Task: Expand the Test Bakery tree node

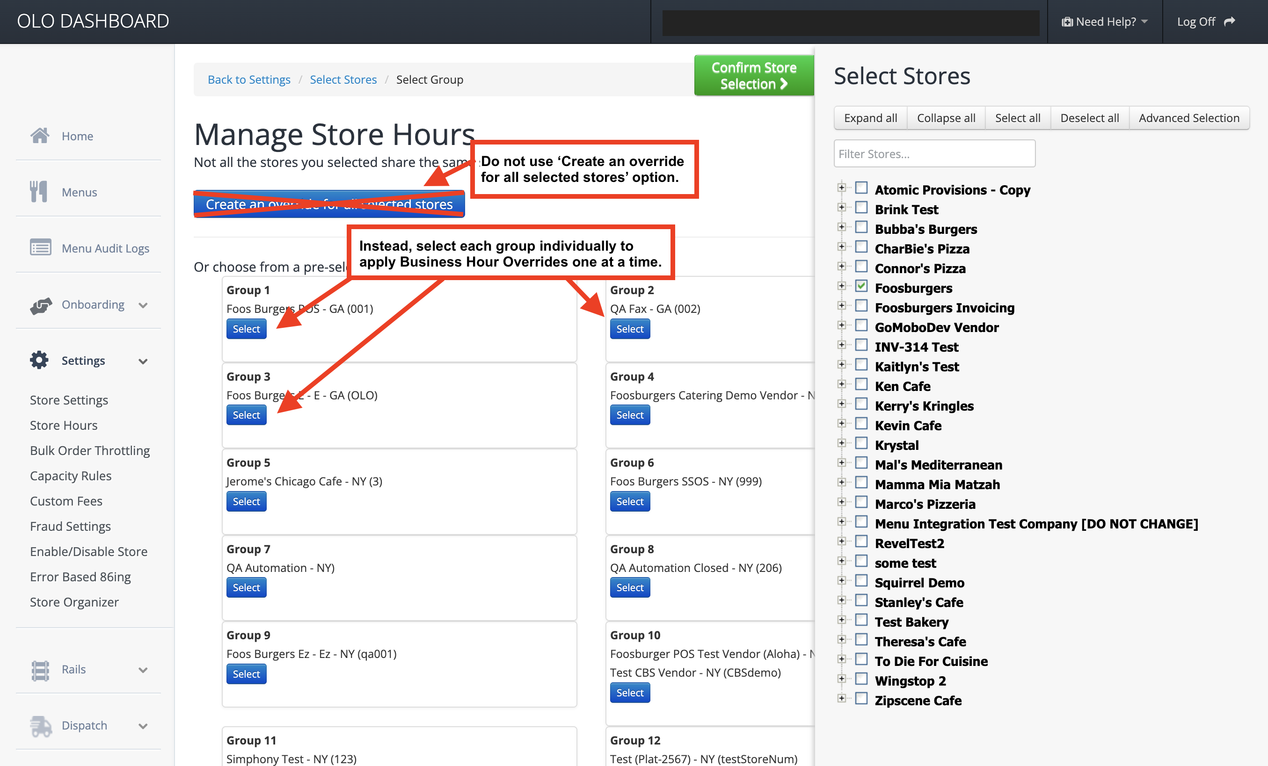Action: (x=841, y=620)
